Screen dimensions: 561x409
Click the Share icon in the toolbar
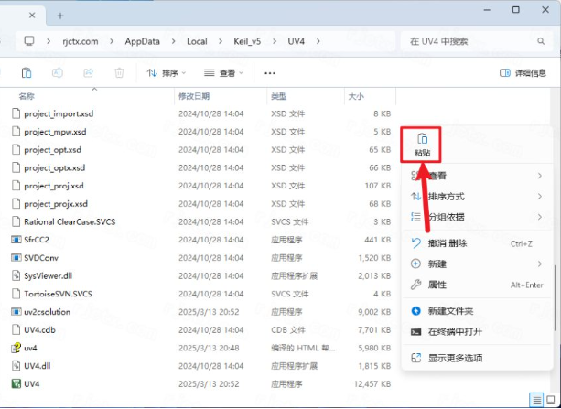click(x=89, y=72)
